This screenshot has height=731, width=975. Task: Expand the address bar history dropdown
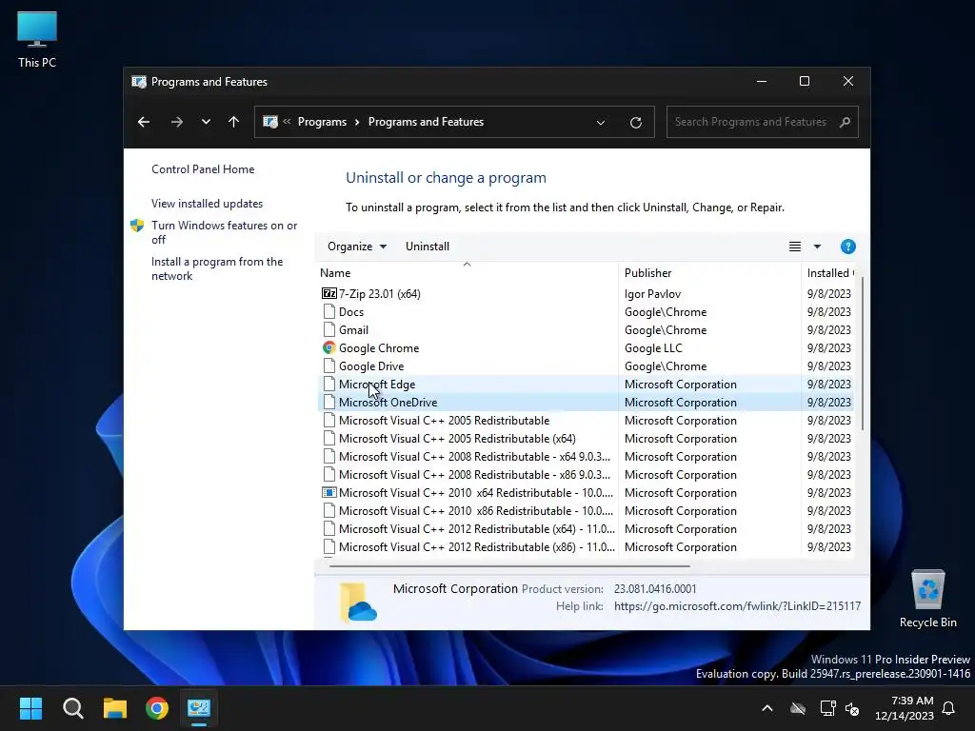(601, 123)
